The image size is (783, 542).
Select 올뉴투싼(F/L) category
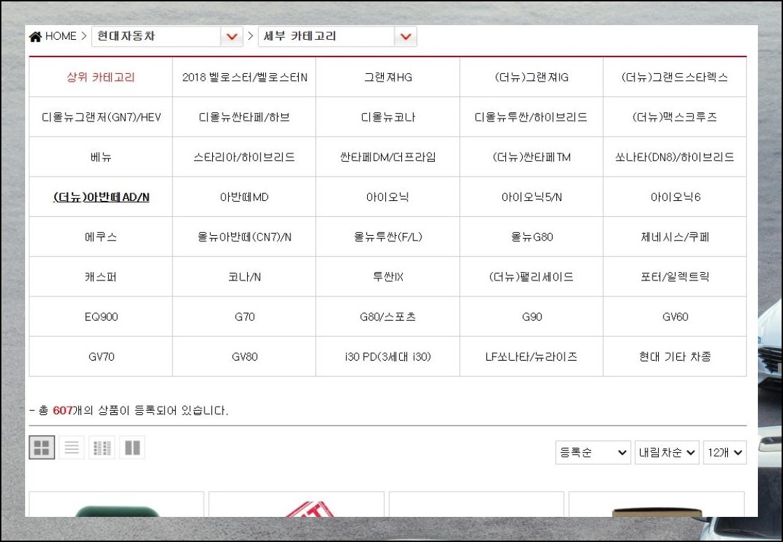coord(388,237)
